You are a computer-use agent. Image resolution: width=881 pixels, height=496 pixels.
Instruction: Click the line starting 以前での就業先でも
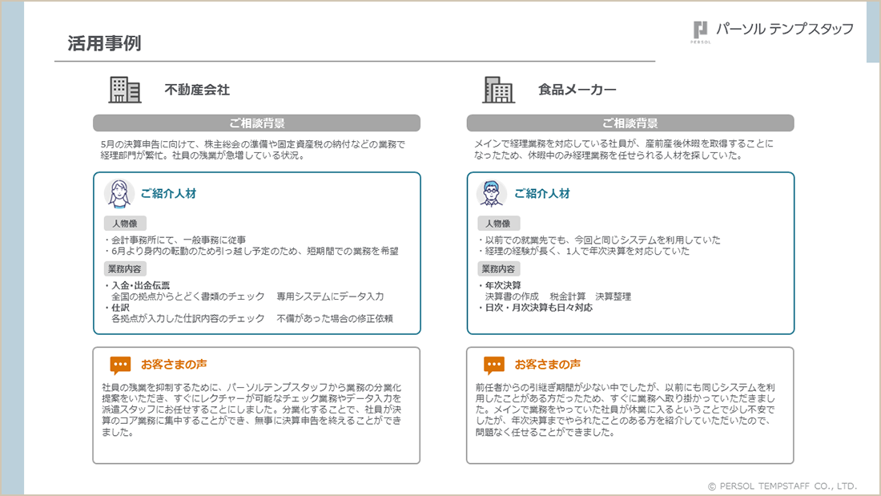[600, 240]
